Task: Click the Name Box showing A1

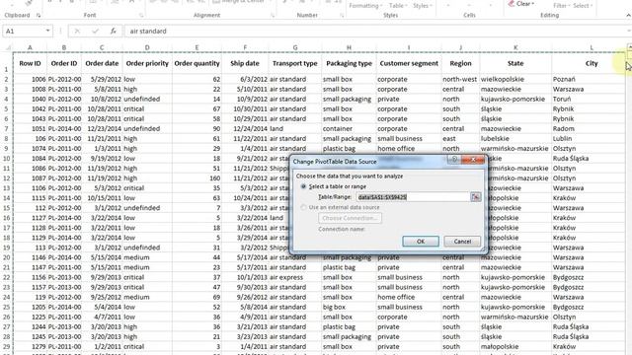Action: point(24,31)
